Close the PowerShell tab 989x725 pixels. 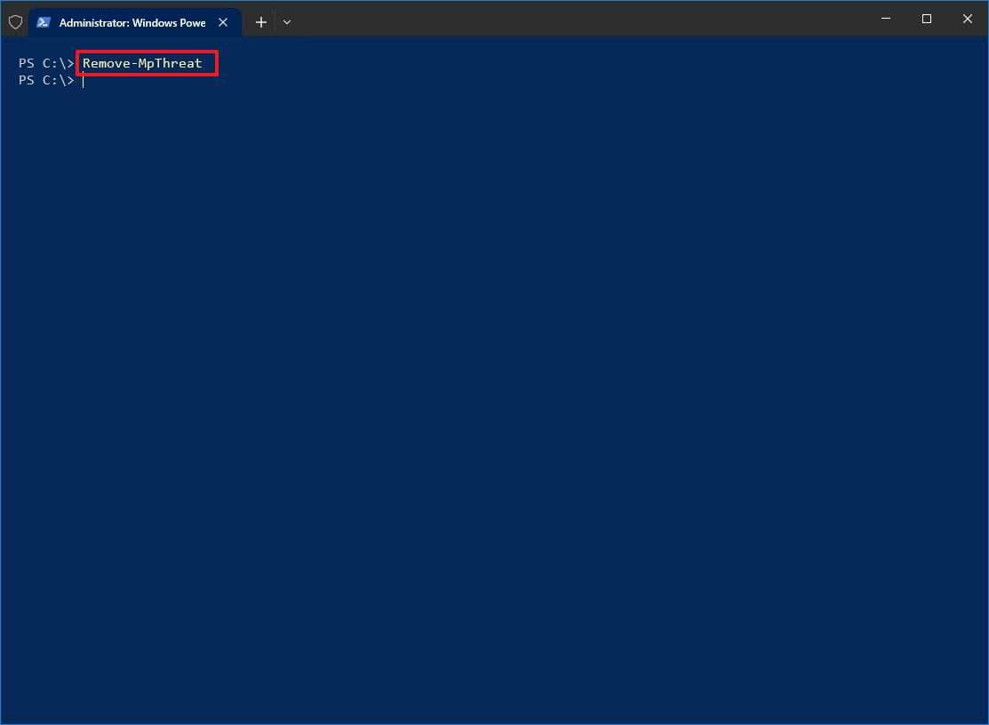223,23
